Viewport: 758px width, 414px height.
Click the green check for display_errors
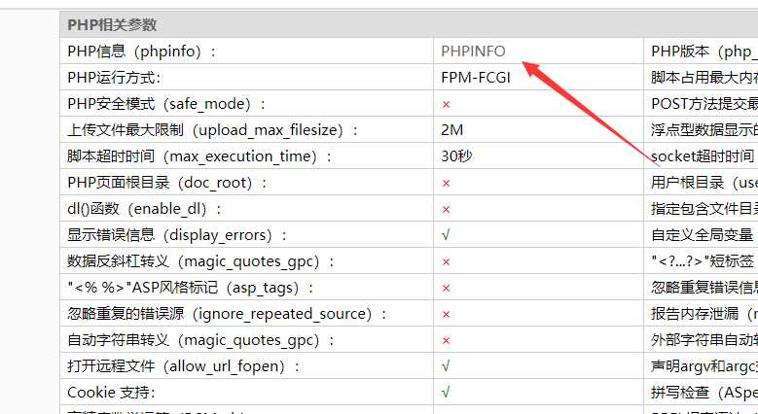(x=446, y=235)
